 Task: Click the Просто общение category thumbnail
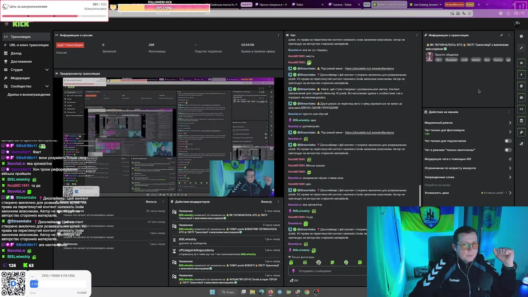429,57
